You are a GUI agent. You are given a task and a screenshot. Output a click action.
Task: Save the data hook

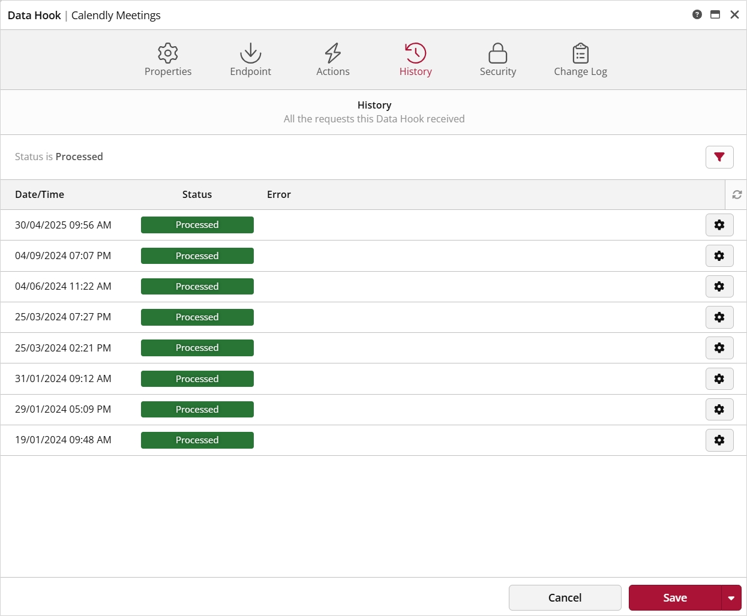(x=675, y=598)
